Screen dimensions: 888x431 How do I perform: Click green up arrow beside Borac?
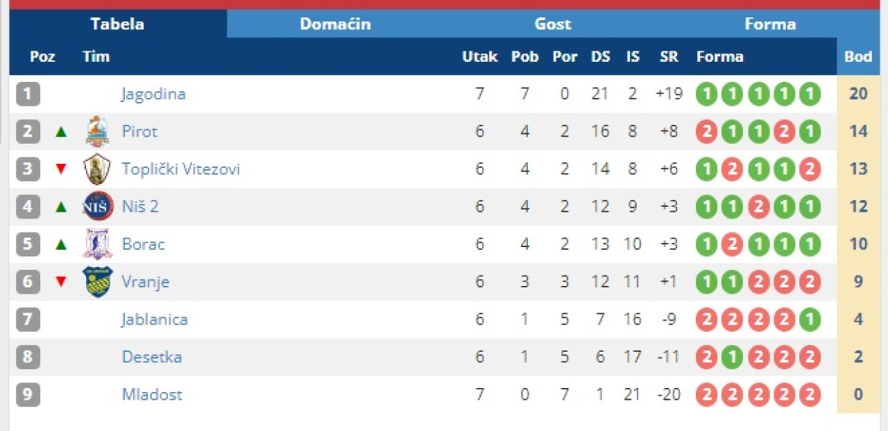coord(61,244)
